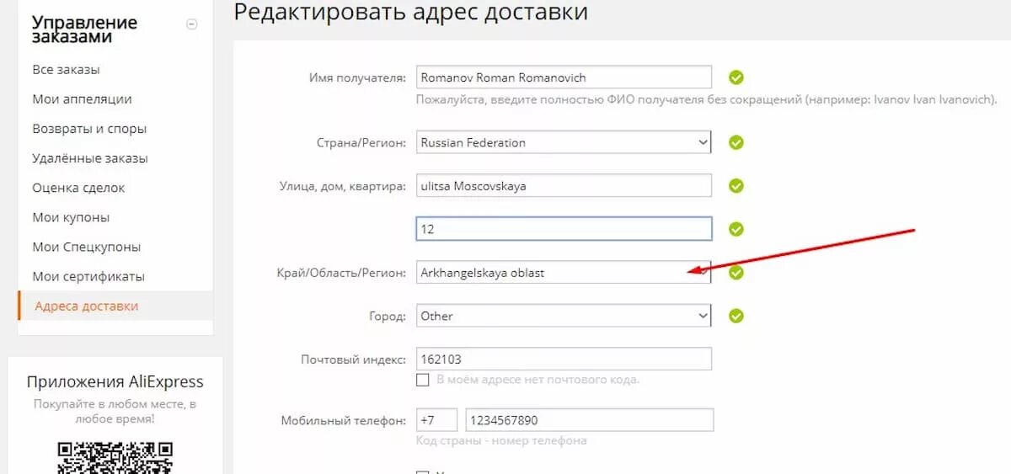Open Оценка сделок page

78,188
